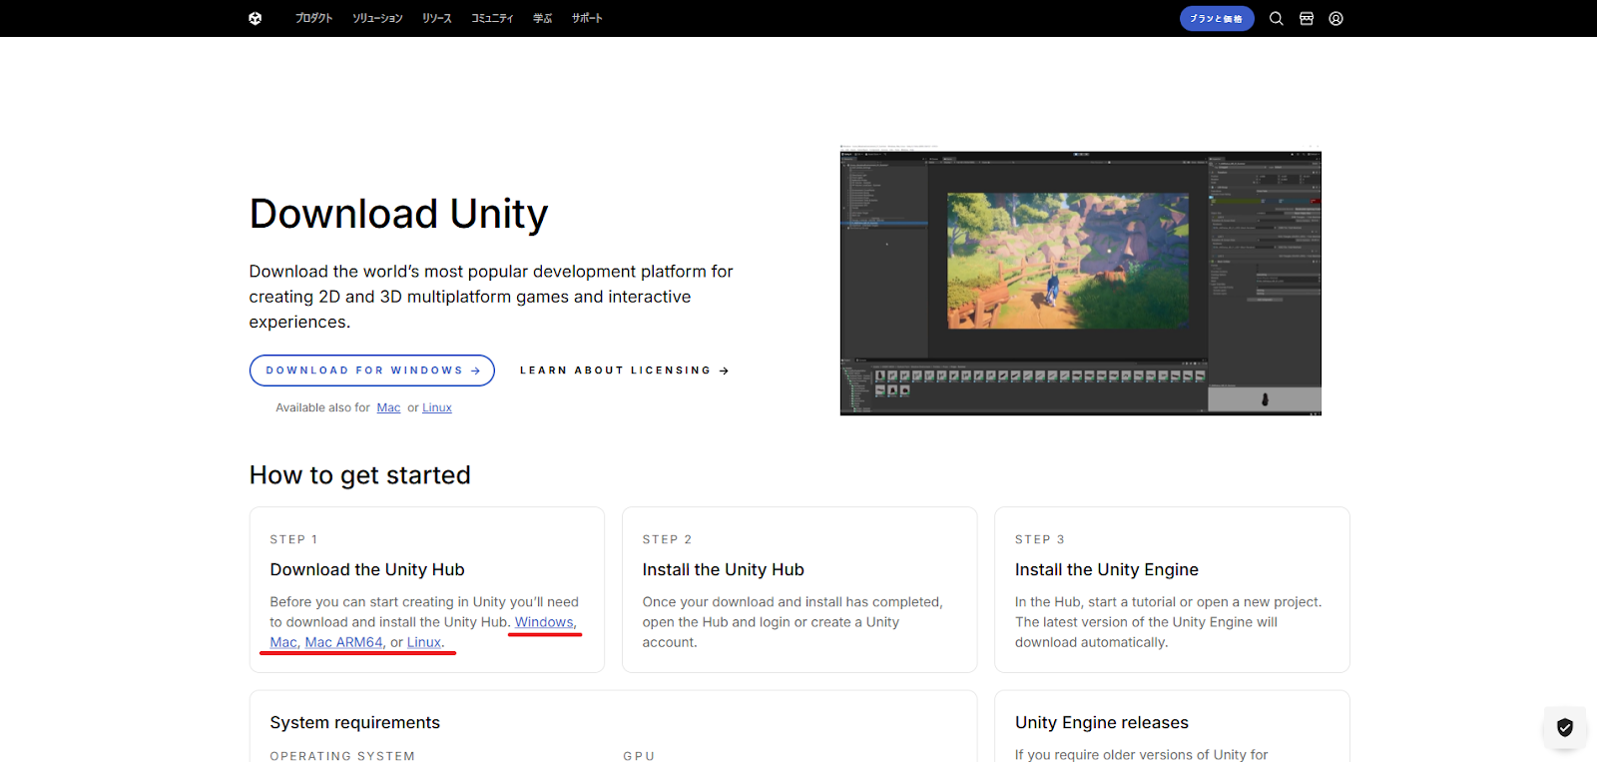The height and width of the screenshot is (762, 1597).
Task: Click the Unity logo in header
Action: [256, 18]
